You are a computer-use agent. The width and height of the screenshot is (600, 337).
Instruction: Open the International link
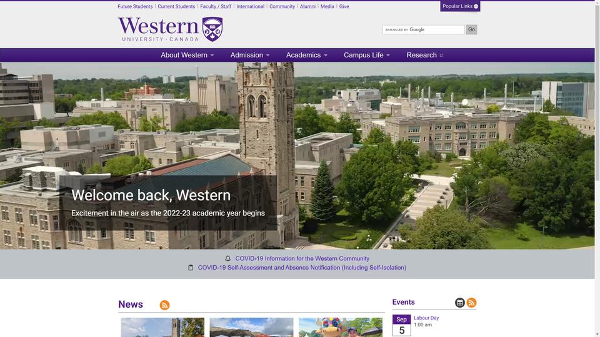[x=250, y=6]
